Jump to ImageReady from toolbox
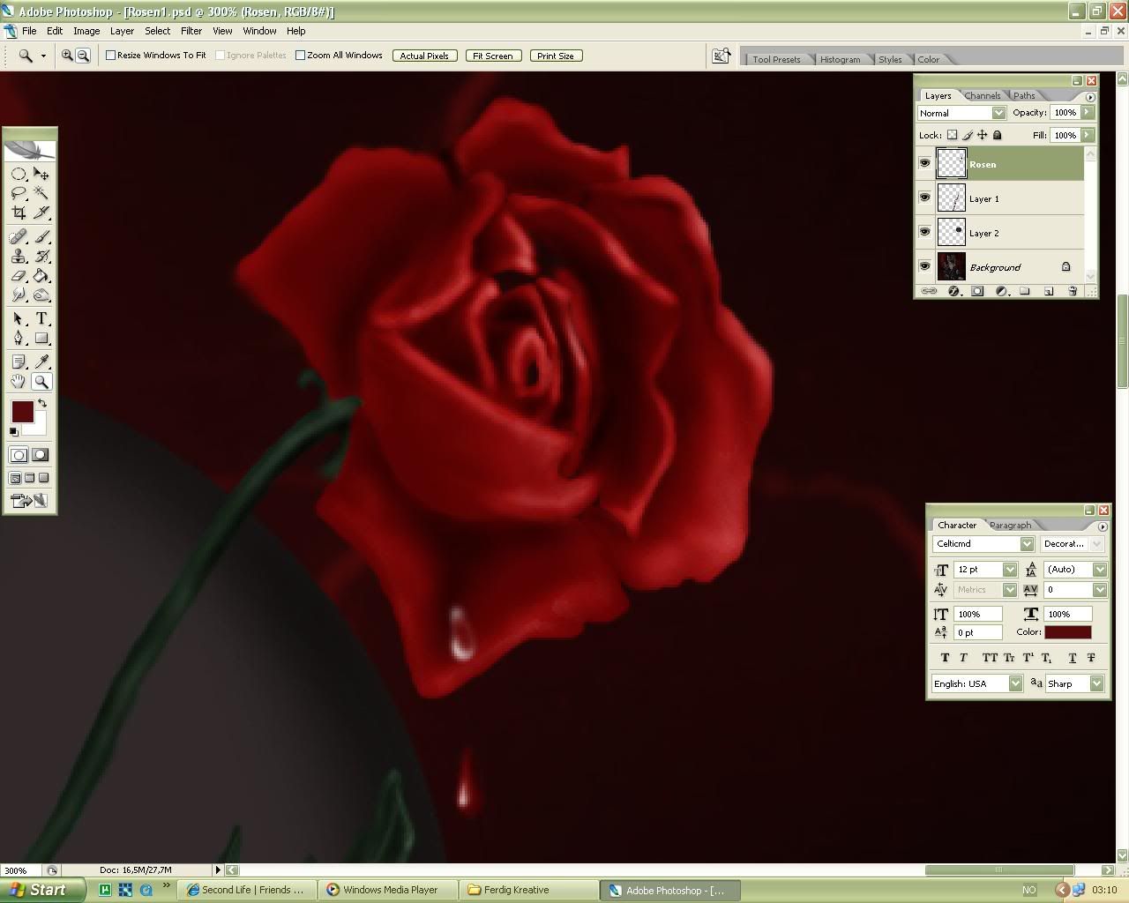1129x903 pixels. [x=29, y=501]
